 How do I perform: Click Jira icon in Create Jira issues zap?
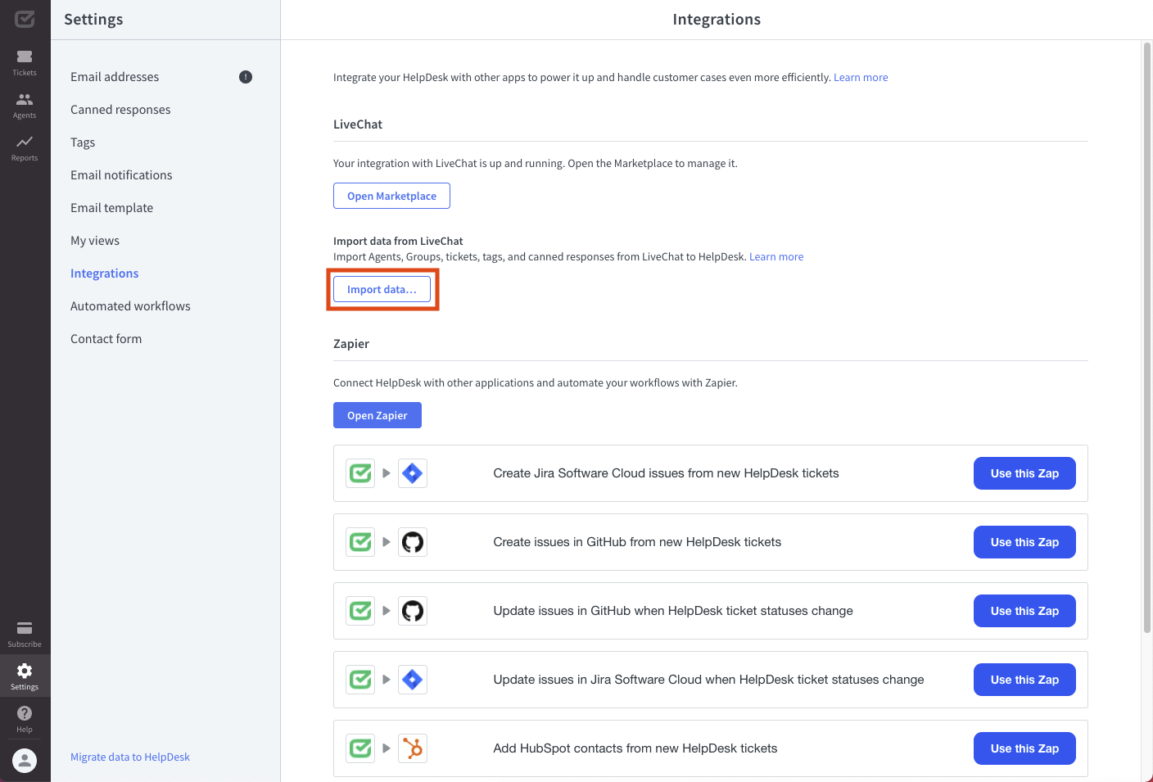pos(413,473)
